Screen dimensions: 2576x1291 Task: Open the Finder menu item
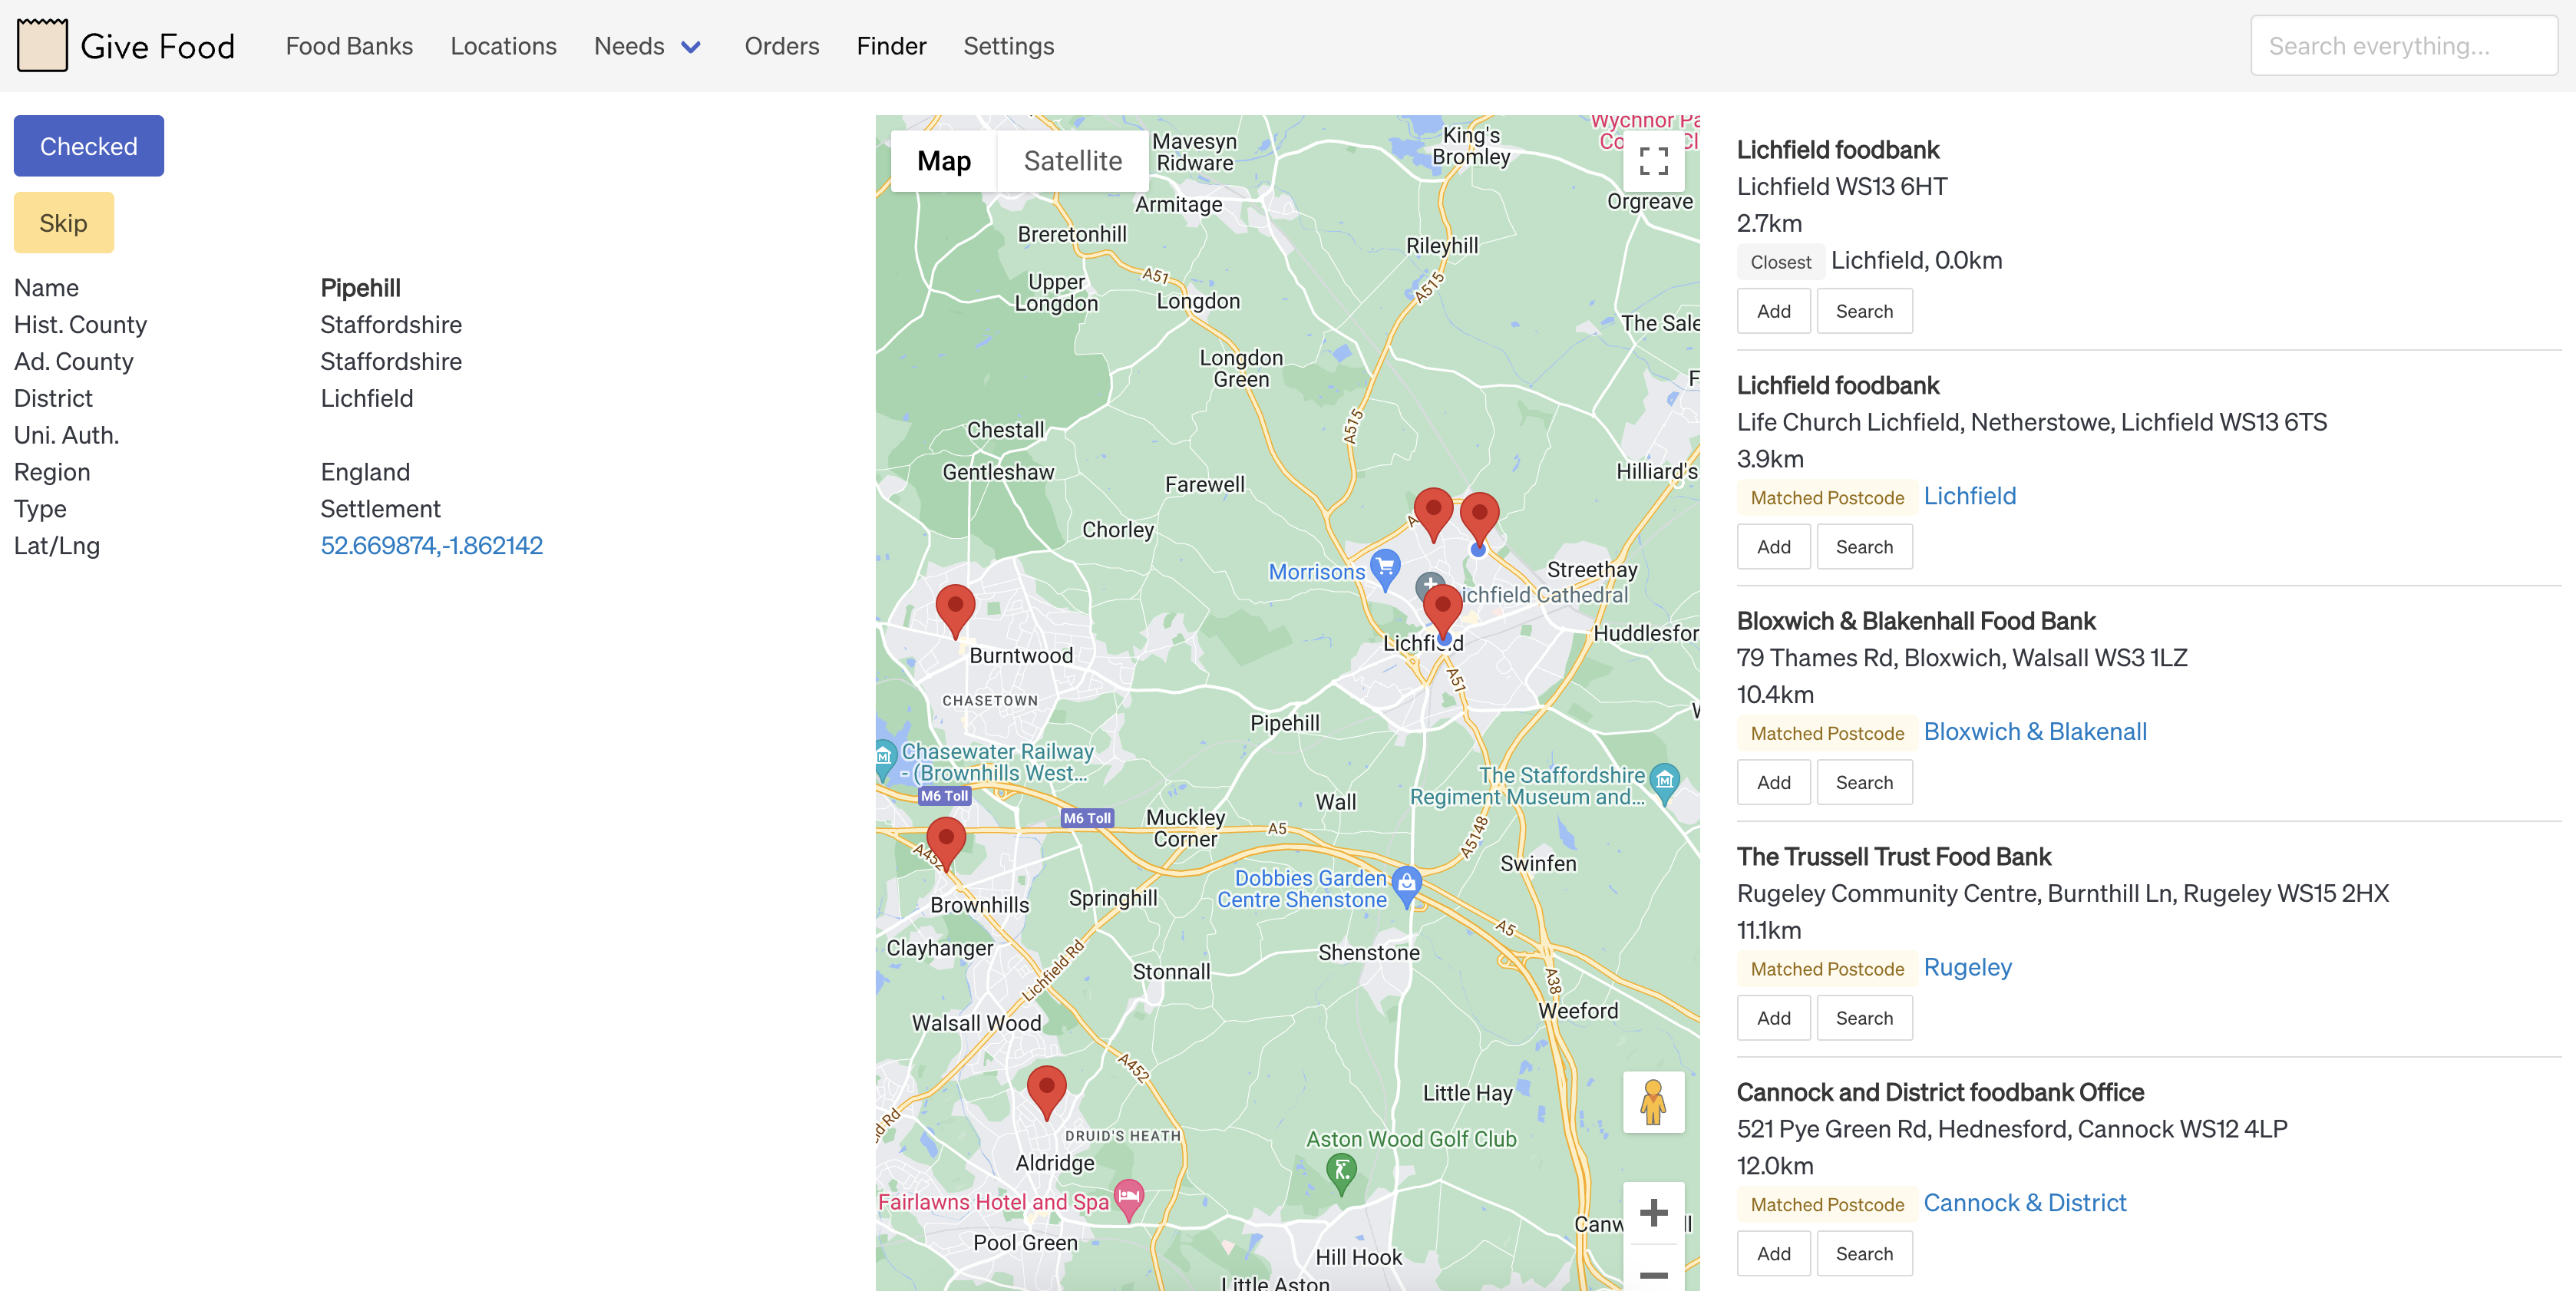point(890,46)
